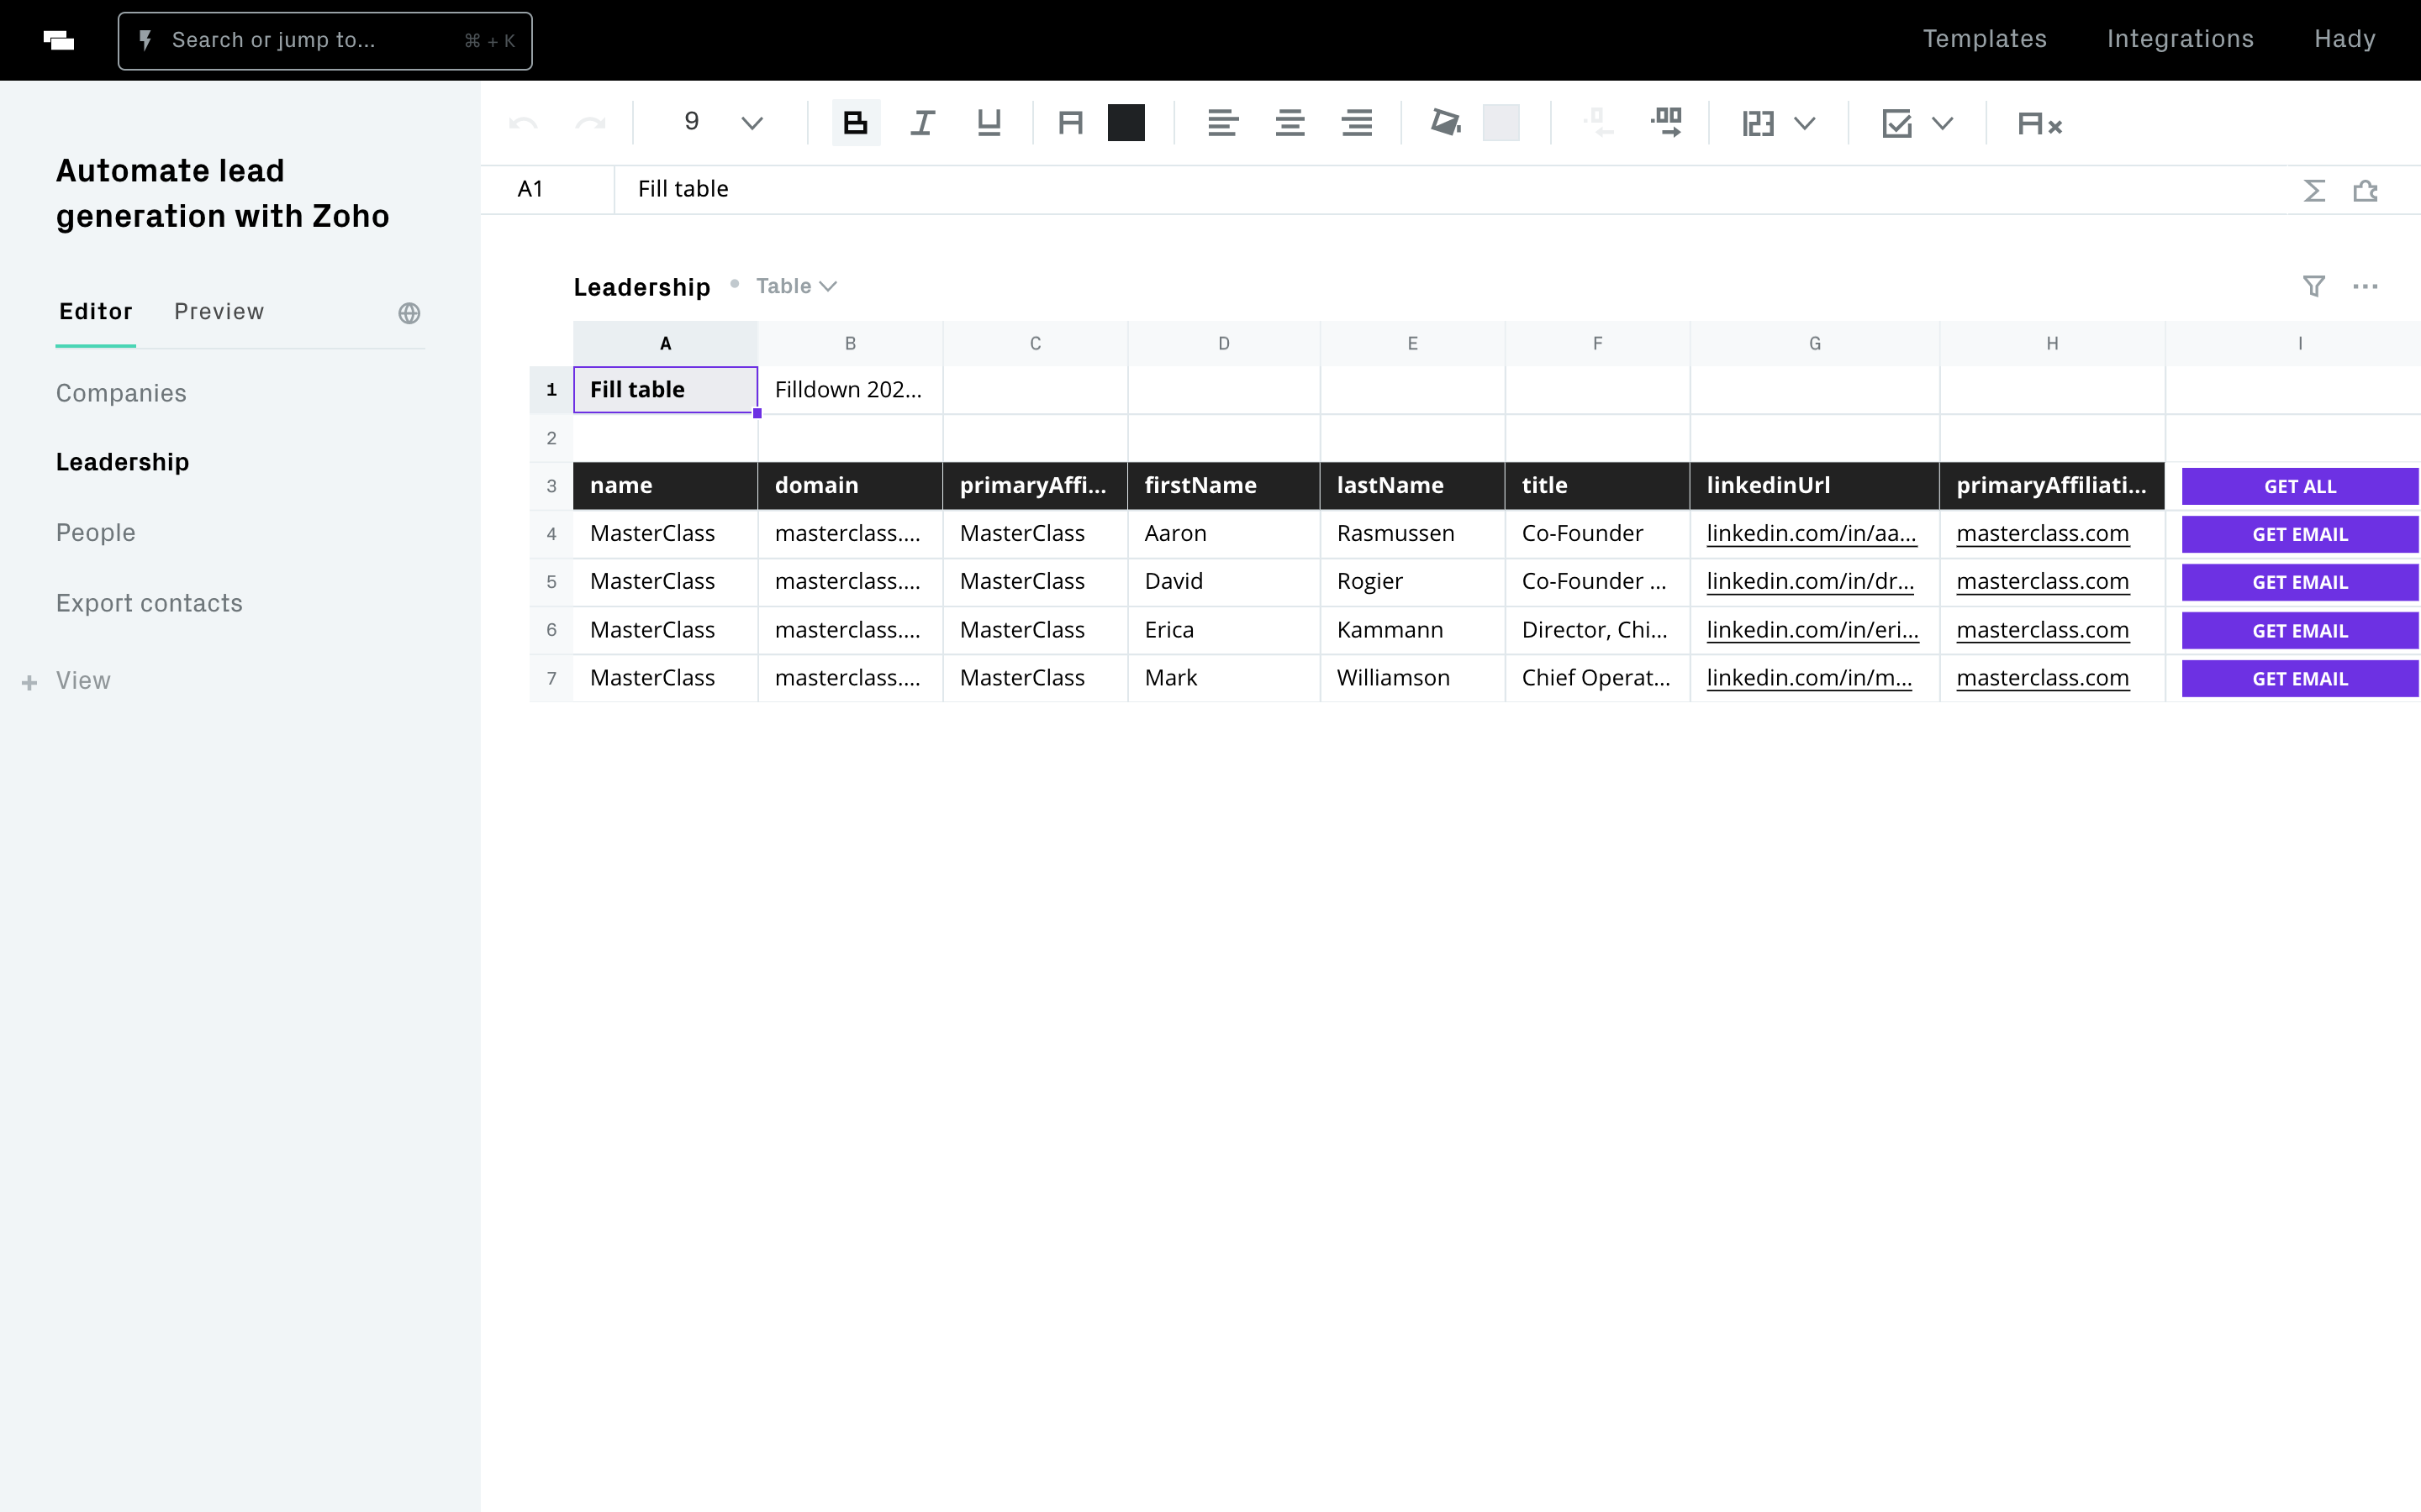The image size is (2421, 1512).
Task: Open the People view
Action: pyautogui.click(x=96, y=532)
